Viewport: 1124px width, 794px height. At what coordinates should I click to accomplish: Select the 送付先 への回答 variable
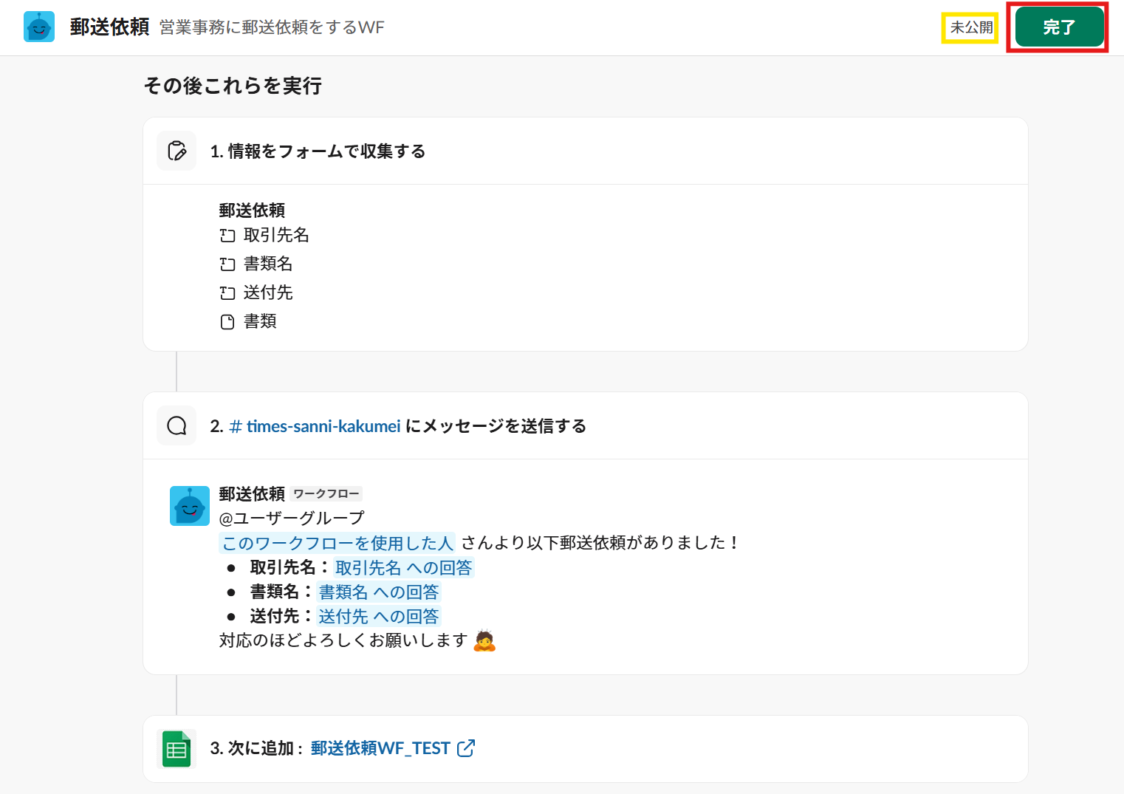[x=379, y=617]
